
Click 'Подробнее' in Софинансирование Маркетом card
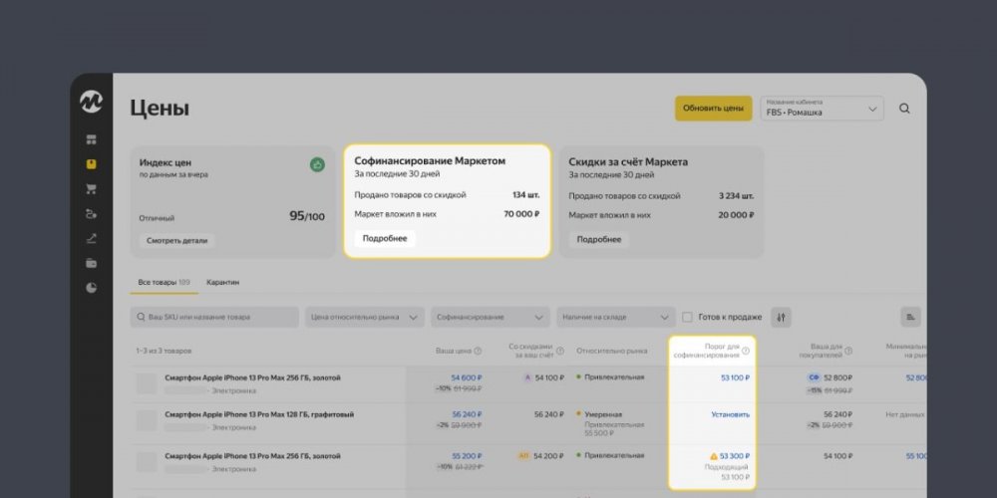coord(384,239)
